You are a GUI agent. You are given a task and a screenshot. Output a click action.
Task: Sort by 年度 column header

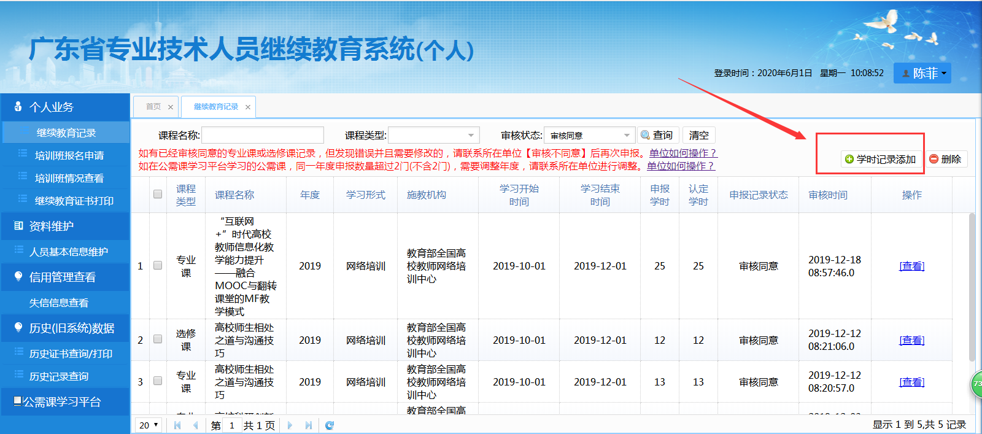[310, 195]
